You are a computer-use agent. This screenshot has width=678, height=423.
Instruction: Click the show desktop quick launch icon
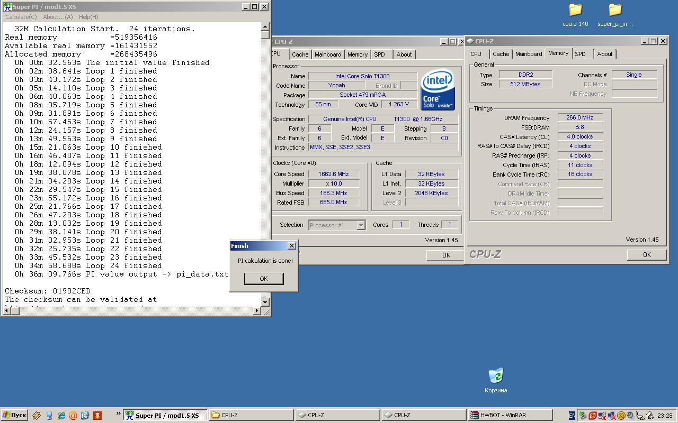click(x=49, y=416)
